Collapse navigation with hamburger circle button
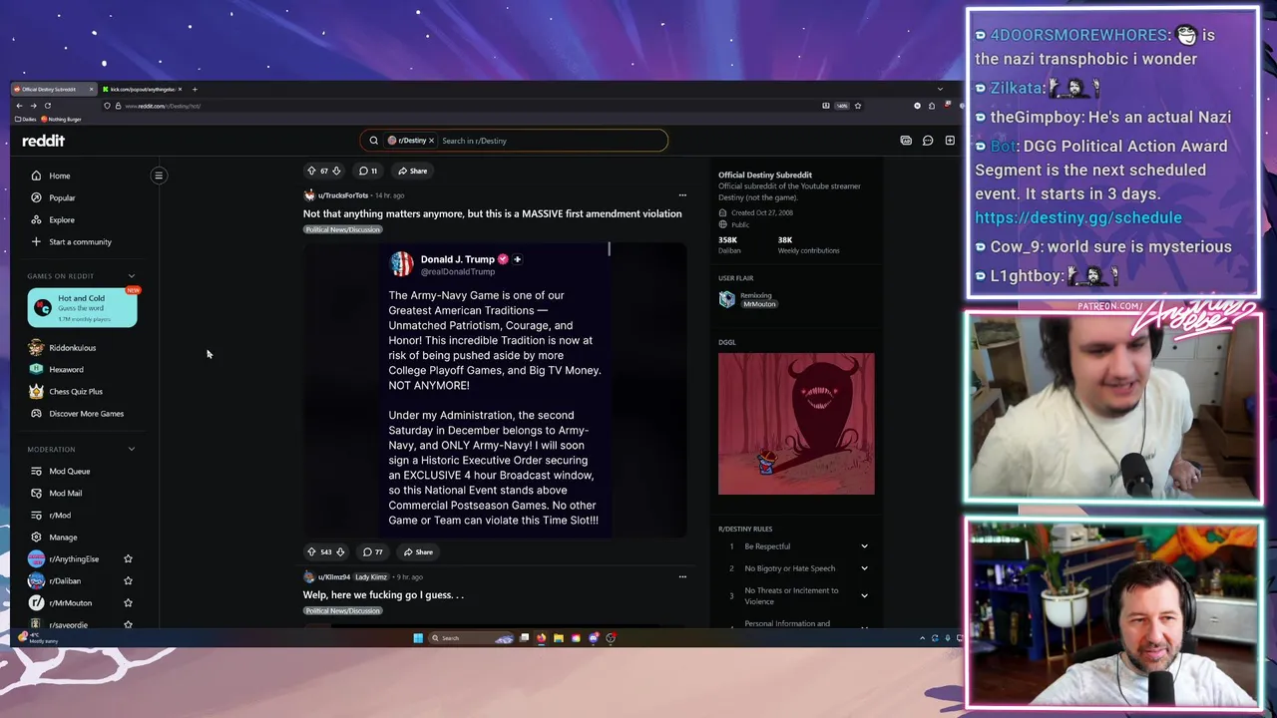 159,176
